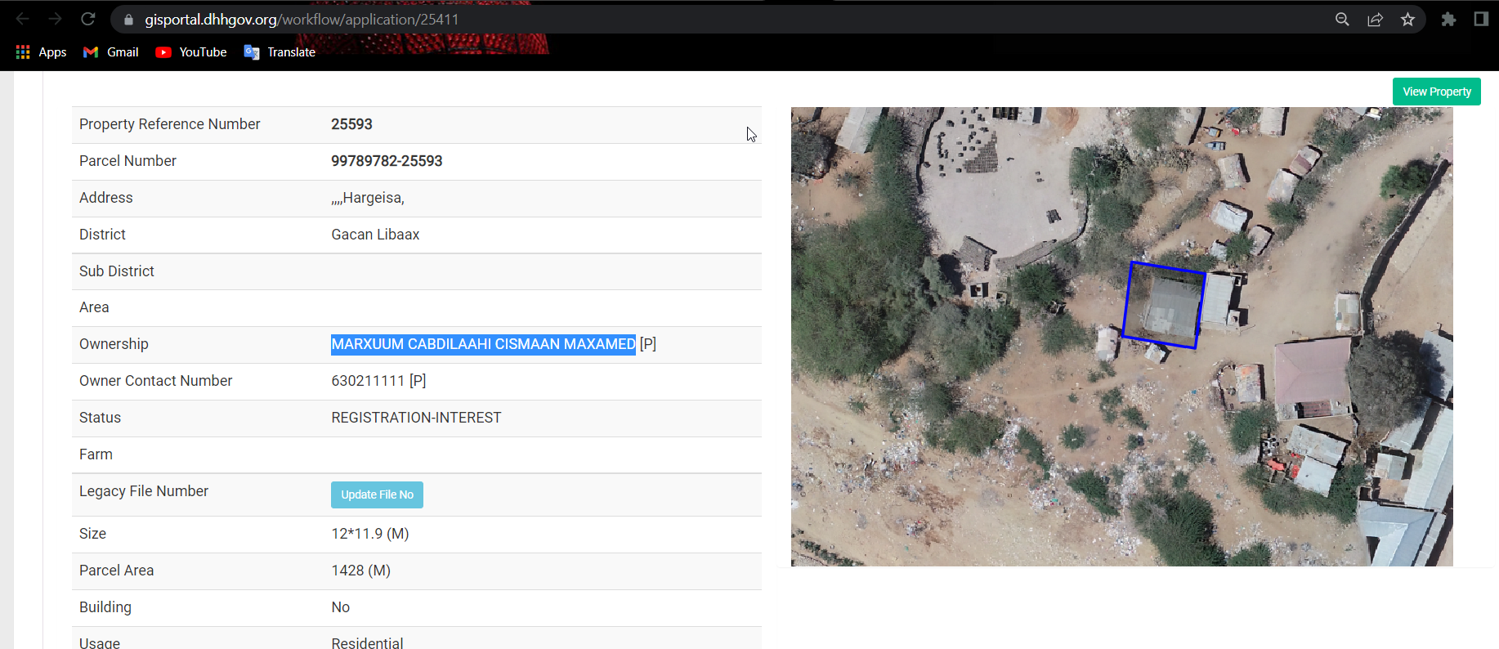Open the Gmail bookmark

tap(111, 52)
